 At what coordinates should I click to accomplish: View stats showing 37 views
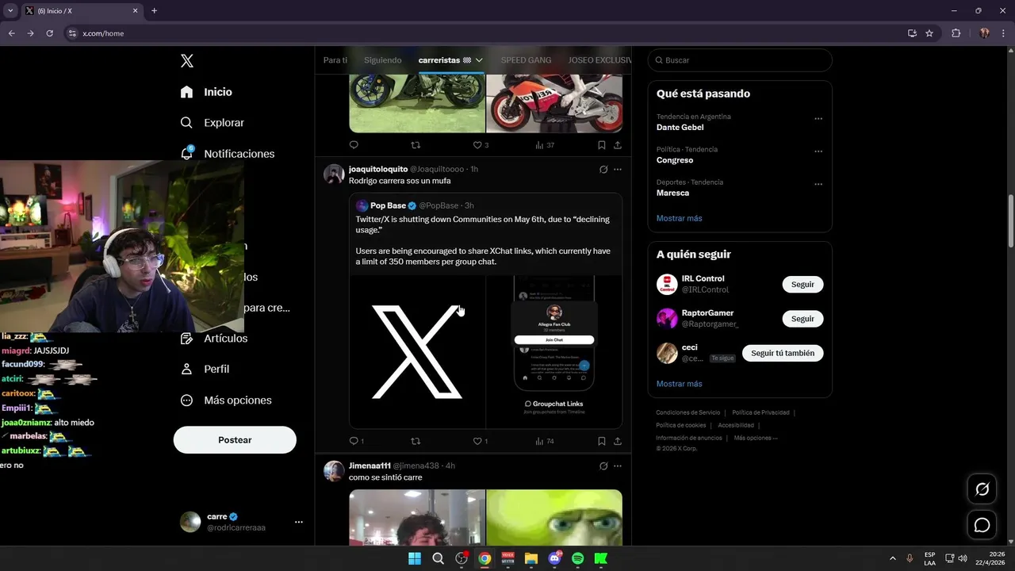coord(545,145)
